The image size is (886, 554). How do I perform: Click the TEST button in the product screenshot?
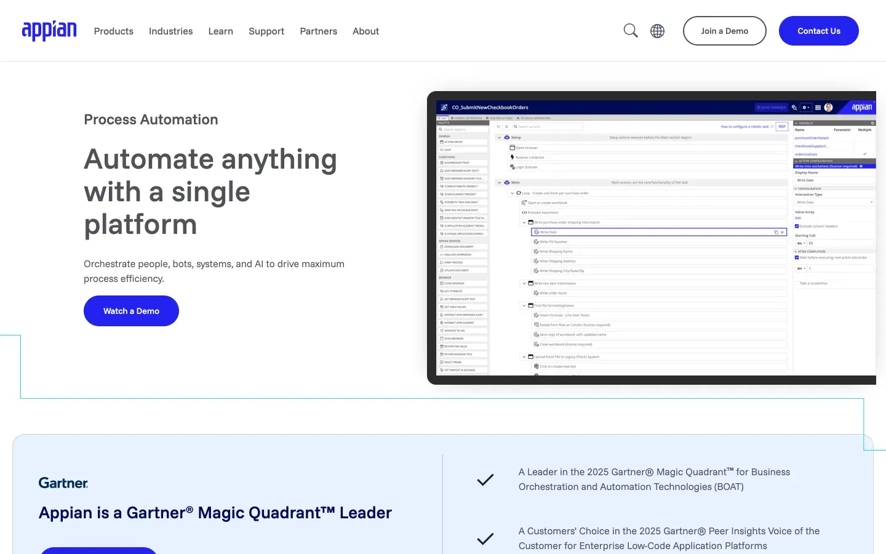pos(782,126)
